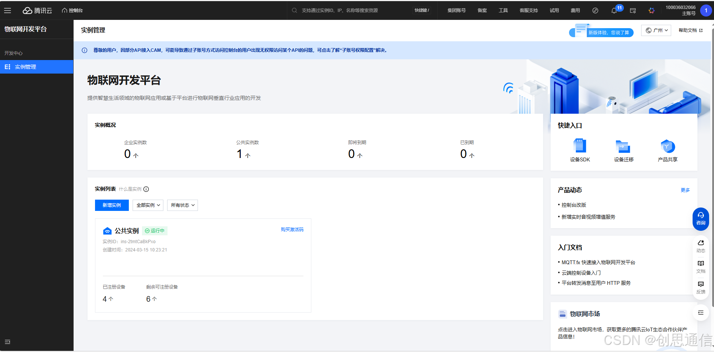714x352 pixels.
Task: Open notifications bell with 11 badge
Action: 614,10
